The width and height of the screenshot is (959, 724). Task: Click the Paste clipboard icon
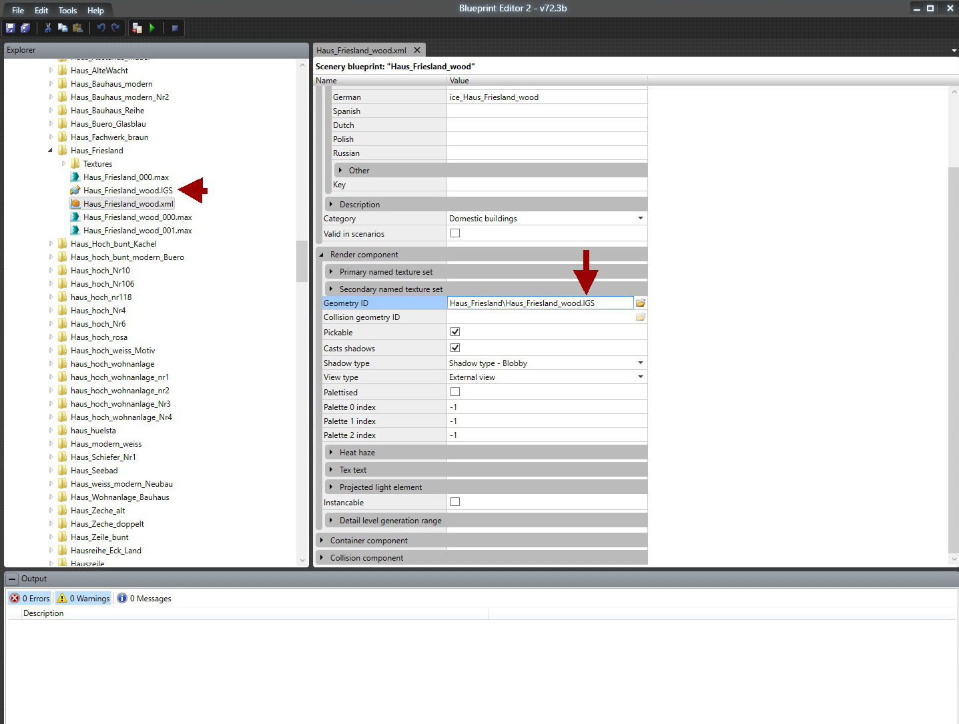[77, 28]
